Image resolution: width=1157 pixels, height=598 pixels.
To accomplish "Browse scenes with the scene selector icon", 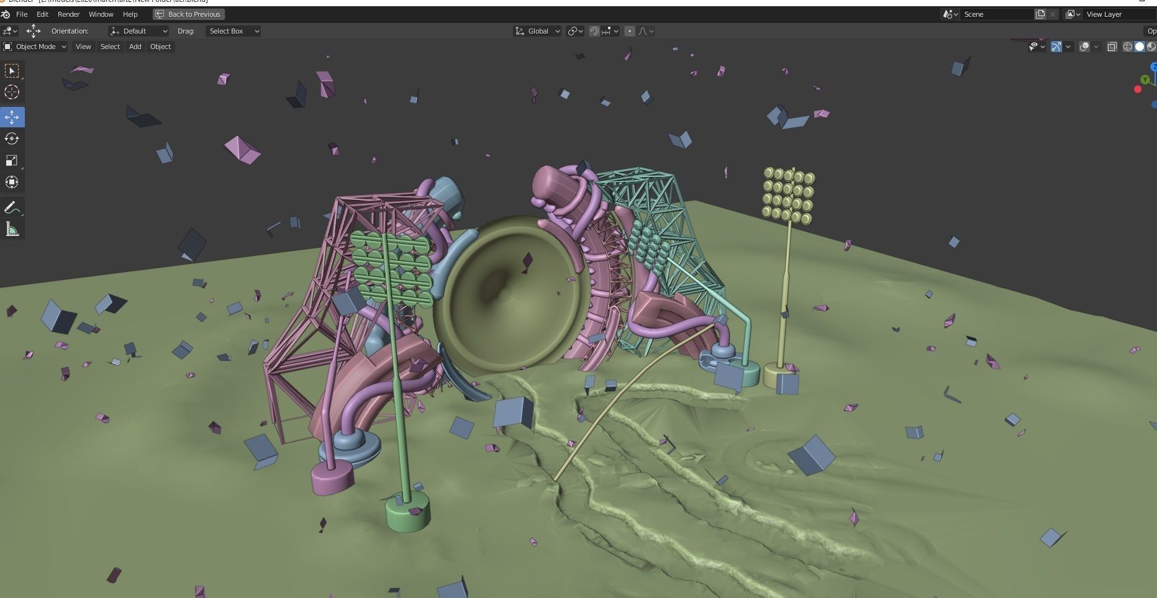I will coord(951,14).
